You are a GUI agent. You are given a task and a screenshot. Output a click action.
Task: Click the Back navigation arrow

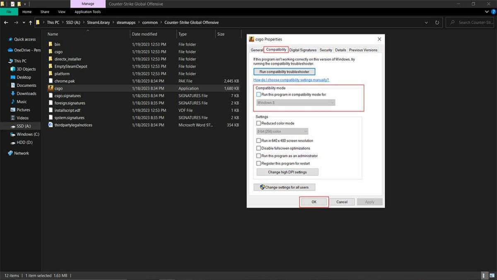point(6,22)
